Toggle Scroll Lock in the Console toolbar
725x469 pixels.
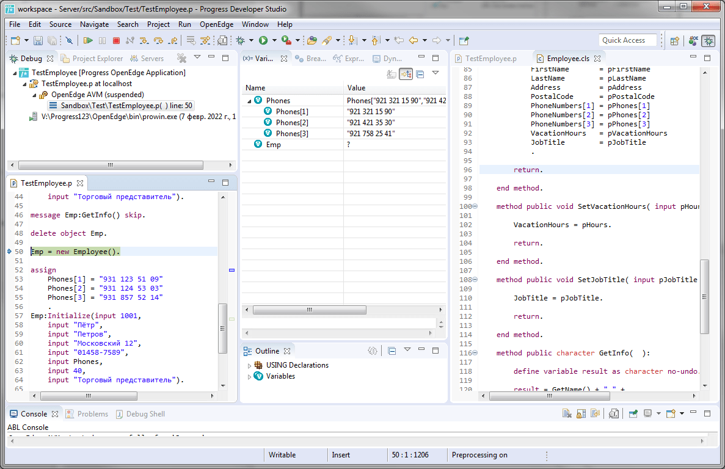tap(581, 413)
